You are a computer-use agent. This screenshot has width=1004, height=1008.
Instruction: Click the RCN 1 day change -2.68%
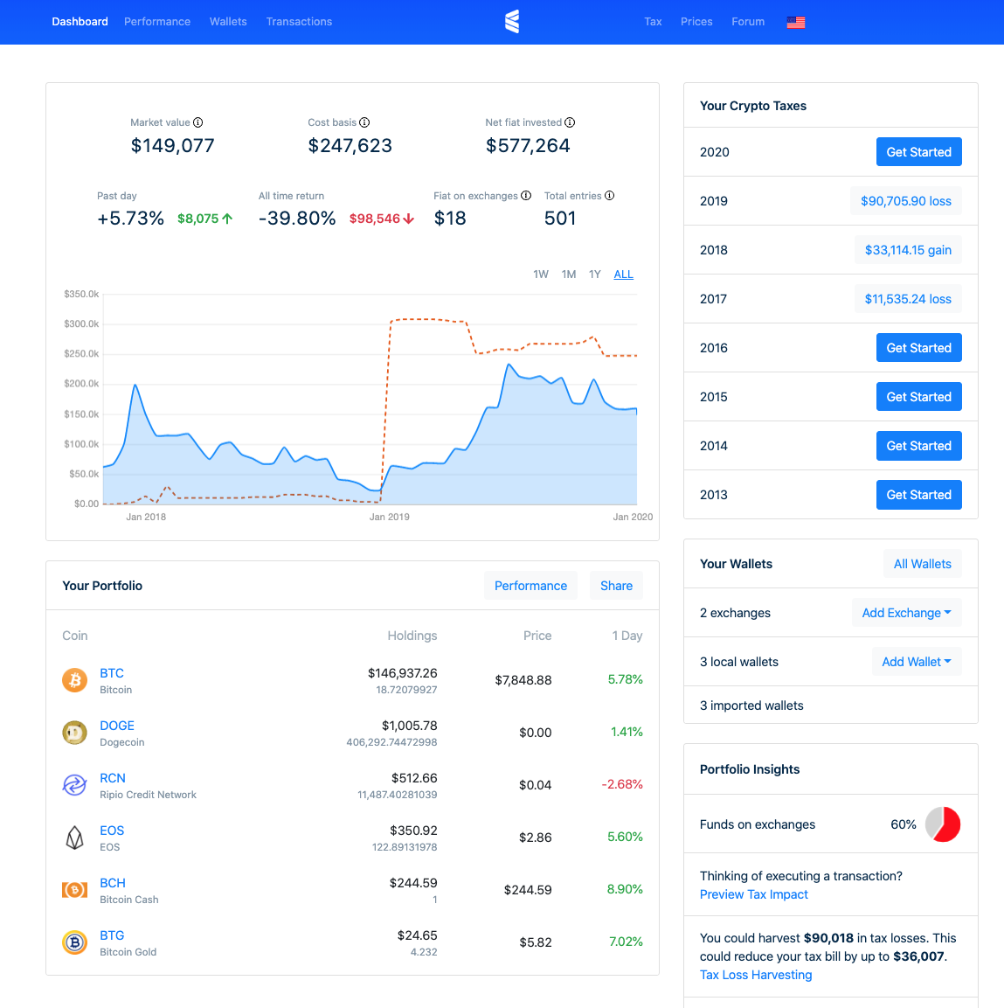point(622,784)
